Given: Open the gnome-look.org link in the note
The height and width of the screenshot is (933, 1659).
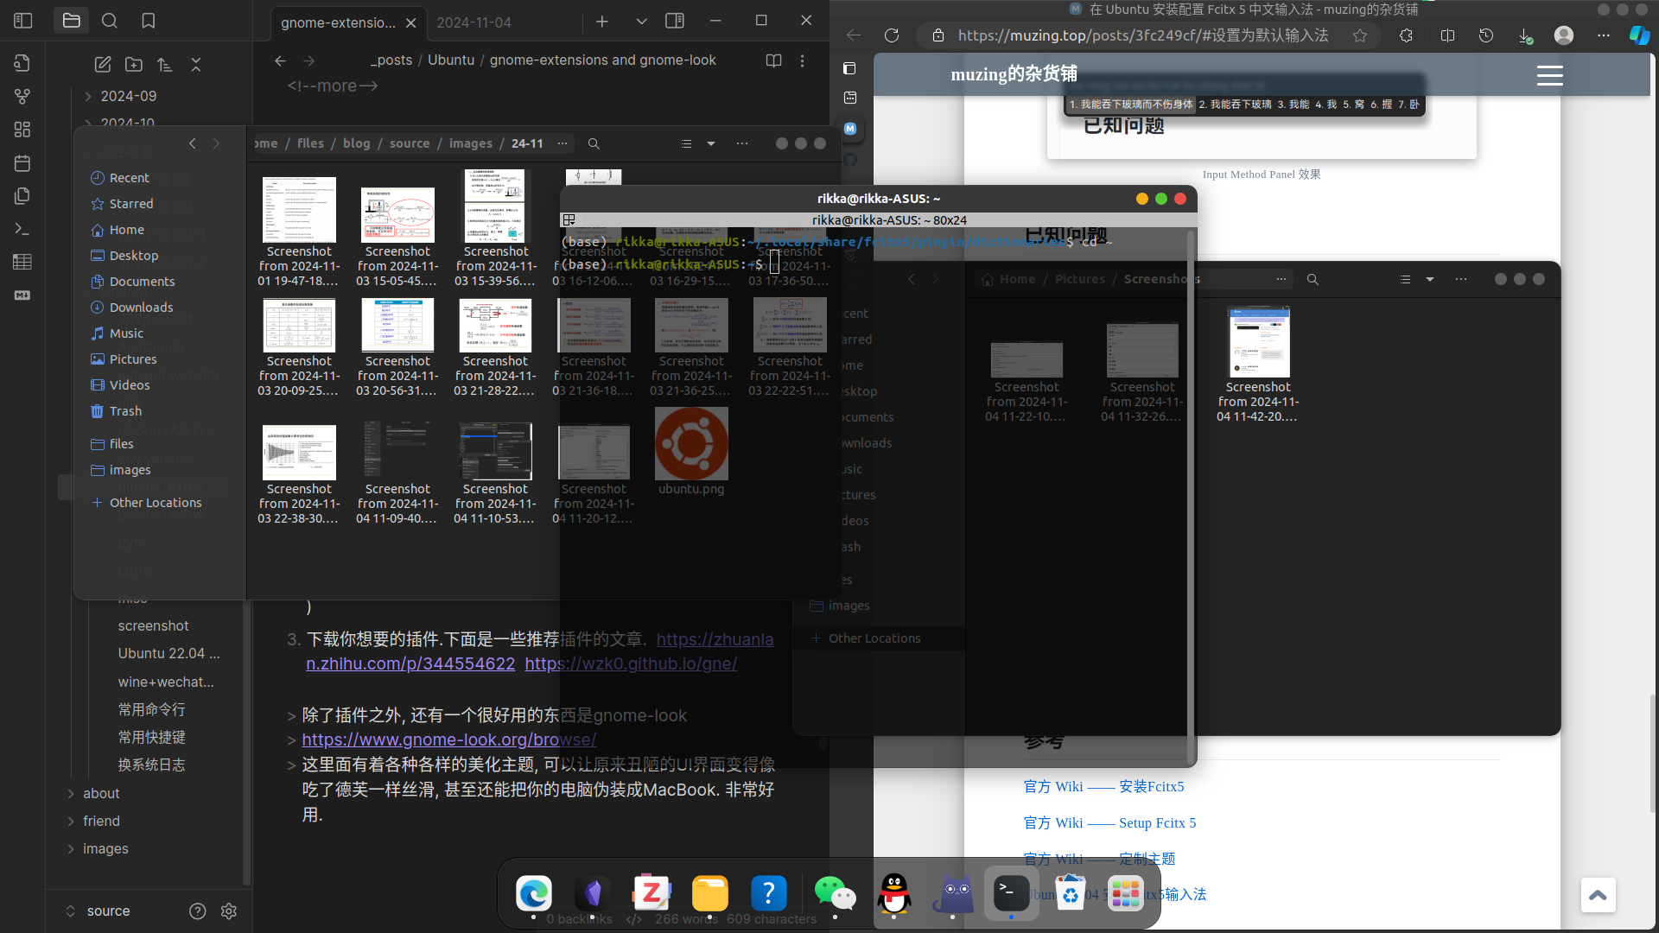Looking at the screenshot, I should (448, 739).
